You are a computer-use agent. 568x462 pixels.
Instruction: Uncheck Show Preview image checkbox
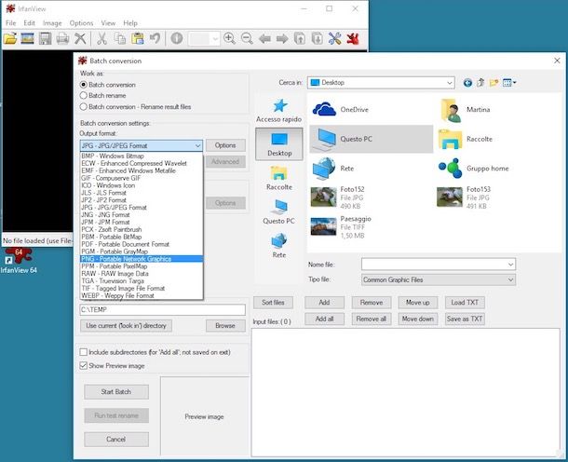pyautogui.click(x=83, y=366)
